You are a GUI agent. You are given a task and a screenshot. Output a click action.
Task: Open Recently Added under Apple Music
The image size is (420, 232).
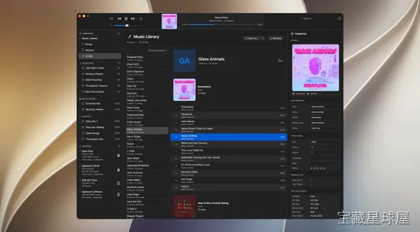tap(100, 109)
